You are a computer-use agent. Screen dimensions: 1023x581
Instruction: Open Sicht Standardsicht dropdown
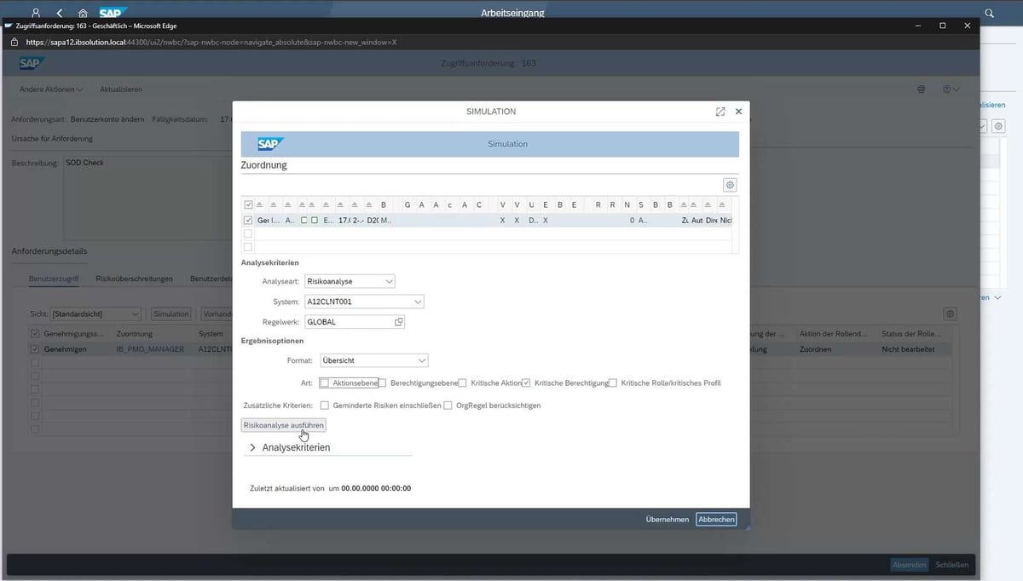[x=95, y=314]
